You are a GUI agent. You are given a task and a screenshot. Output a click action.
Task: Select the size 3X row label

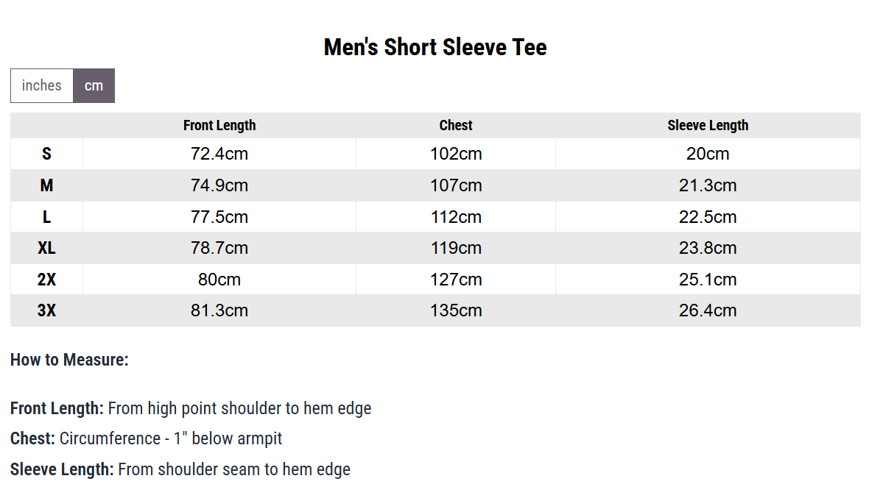pyautogui.click(x=46, y=310)
